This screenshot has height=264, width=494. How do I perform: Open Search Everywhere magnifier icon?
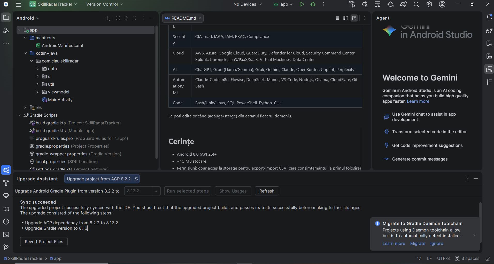pos(416,4)
